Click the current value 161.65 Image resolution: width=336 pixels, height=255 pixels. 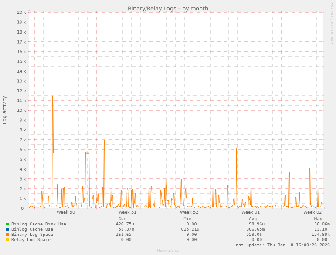pos(124,235)
